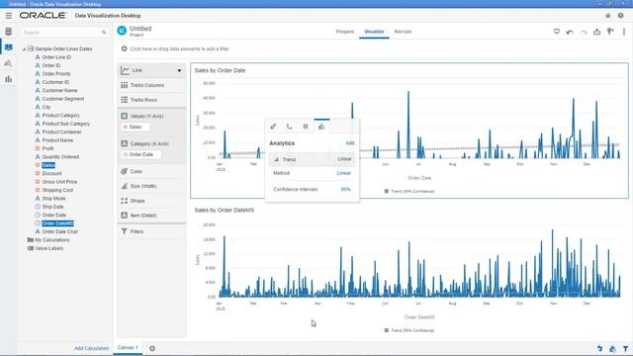Click the auto-apply data lightning icon
The image size is (633, 356).
click(x=600, y=349)
